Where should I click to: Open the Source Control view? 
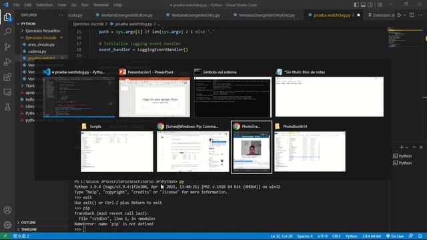pyautogui.click(x=7, y=47)
